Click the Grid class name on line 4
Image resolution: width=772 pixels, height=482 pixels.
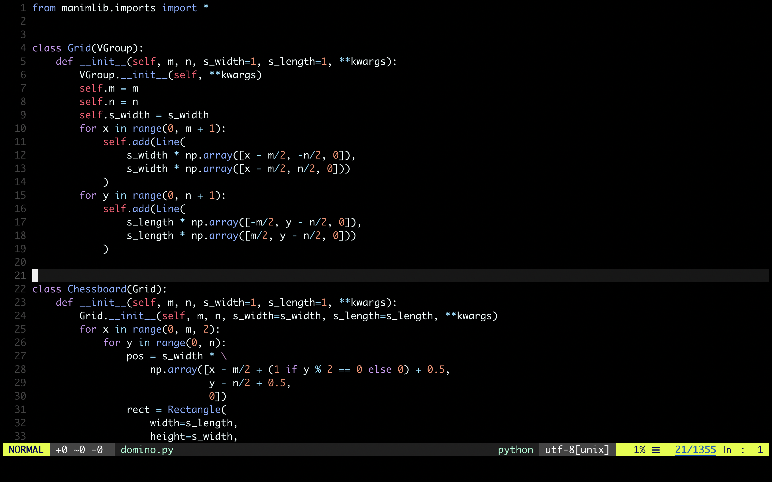(x=79, y=48)
